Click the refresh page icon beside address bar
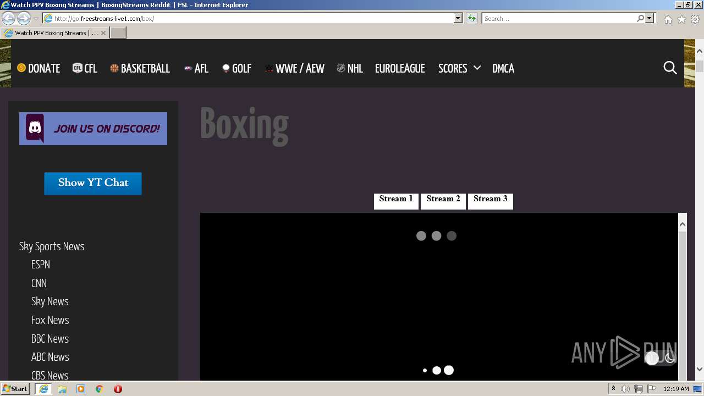Viewport: 704px width, 396px height. click(x=471, y=18)
